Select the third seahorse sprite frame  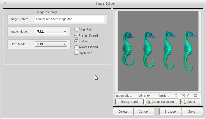[169, 50]
